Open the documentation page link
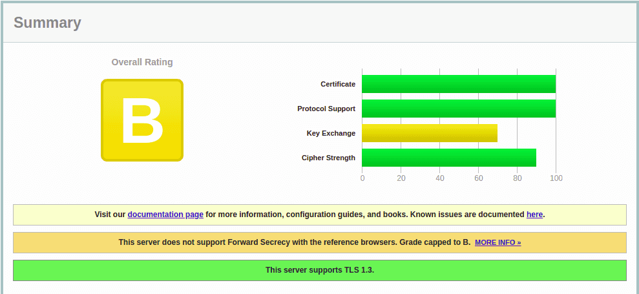The image size is (639, 294). coord(165,215)
